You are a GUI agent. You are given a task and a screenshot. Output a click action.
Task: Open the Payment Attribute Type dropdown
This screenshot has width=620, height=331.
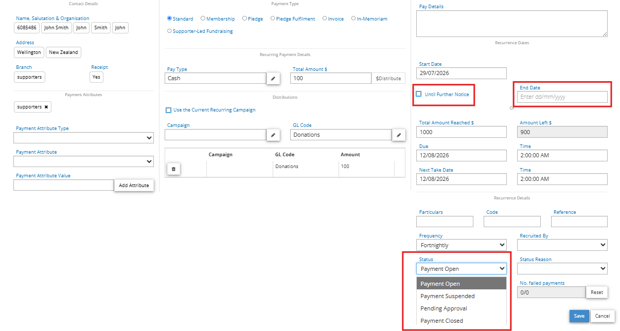pos(84,138)
